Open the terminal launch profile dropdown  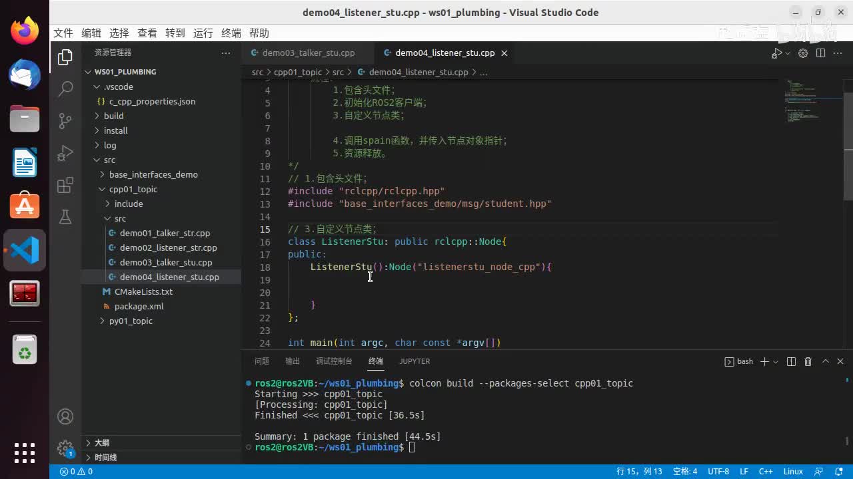tap(776, 361)
